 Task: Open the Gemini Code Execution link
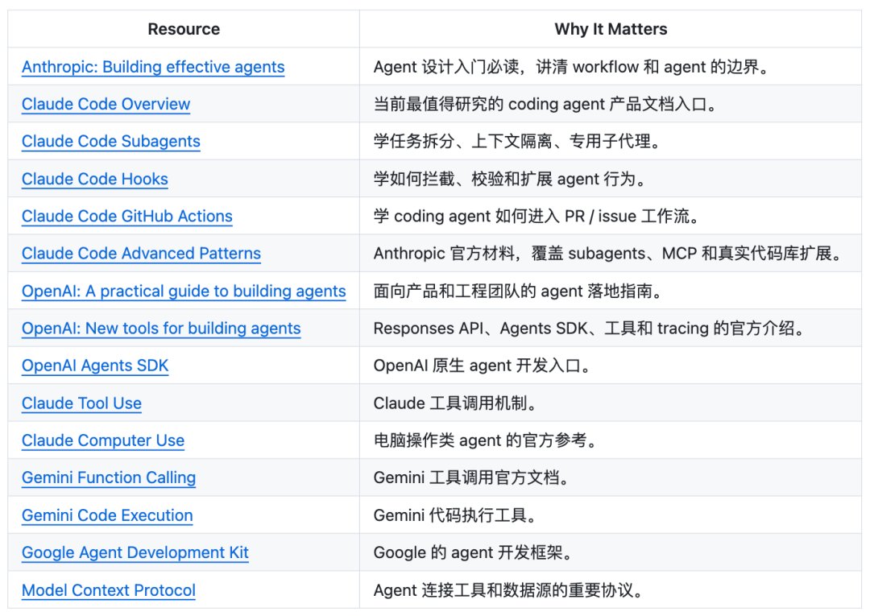(107, 515)
